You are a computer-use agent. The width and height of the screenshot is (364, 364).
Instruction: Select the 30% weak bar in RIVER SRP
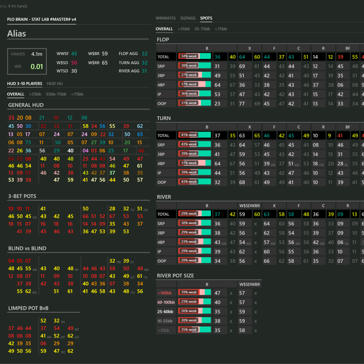194,223
